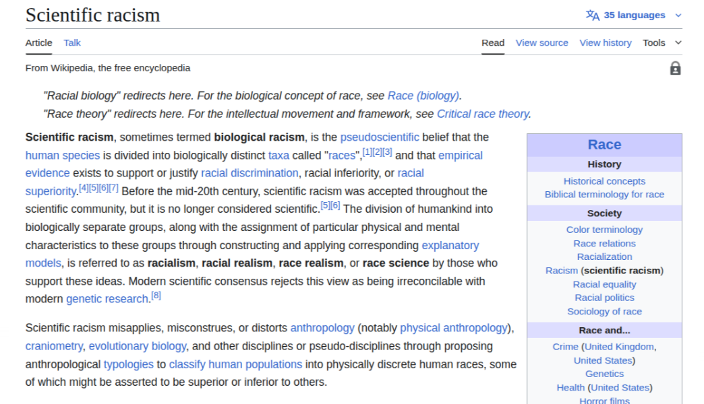Open the View history tab

tap(605, 42)
